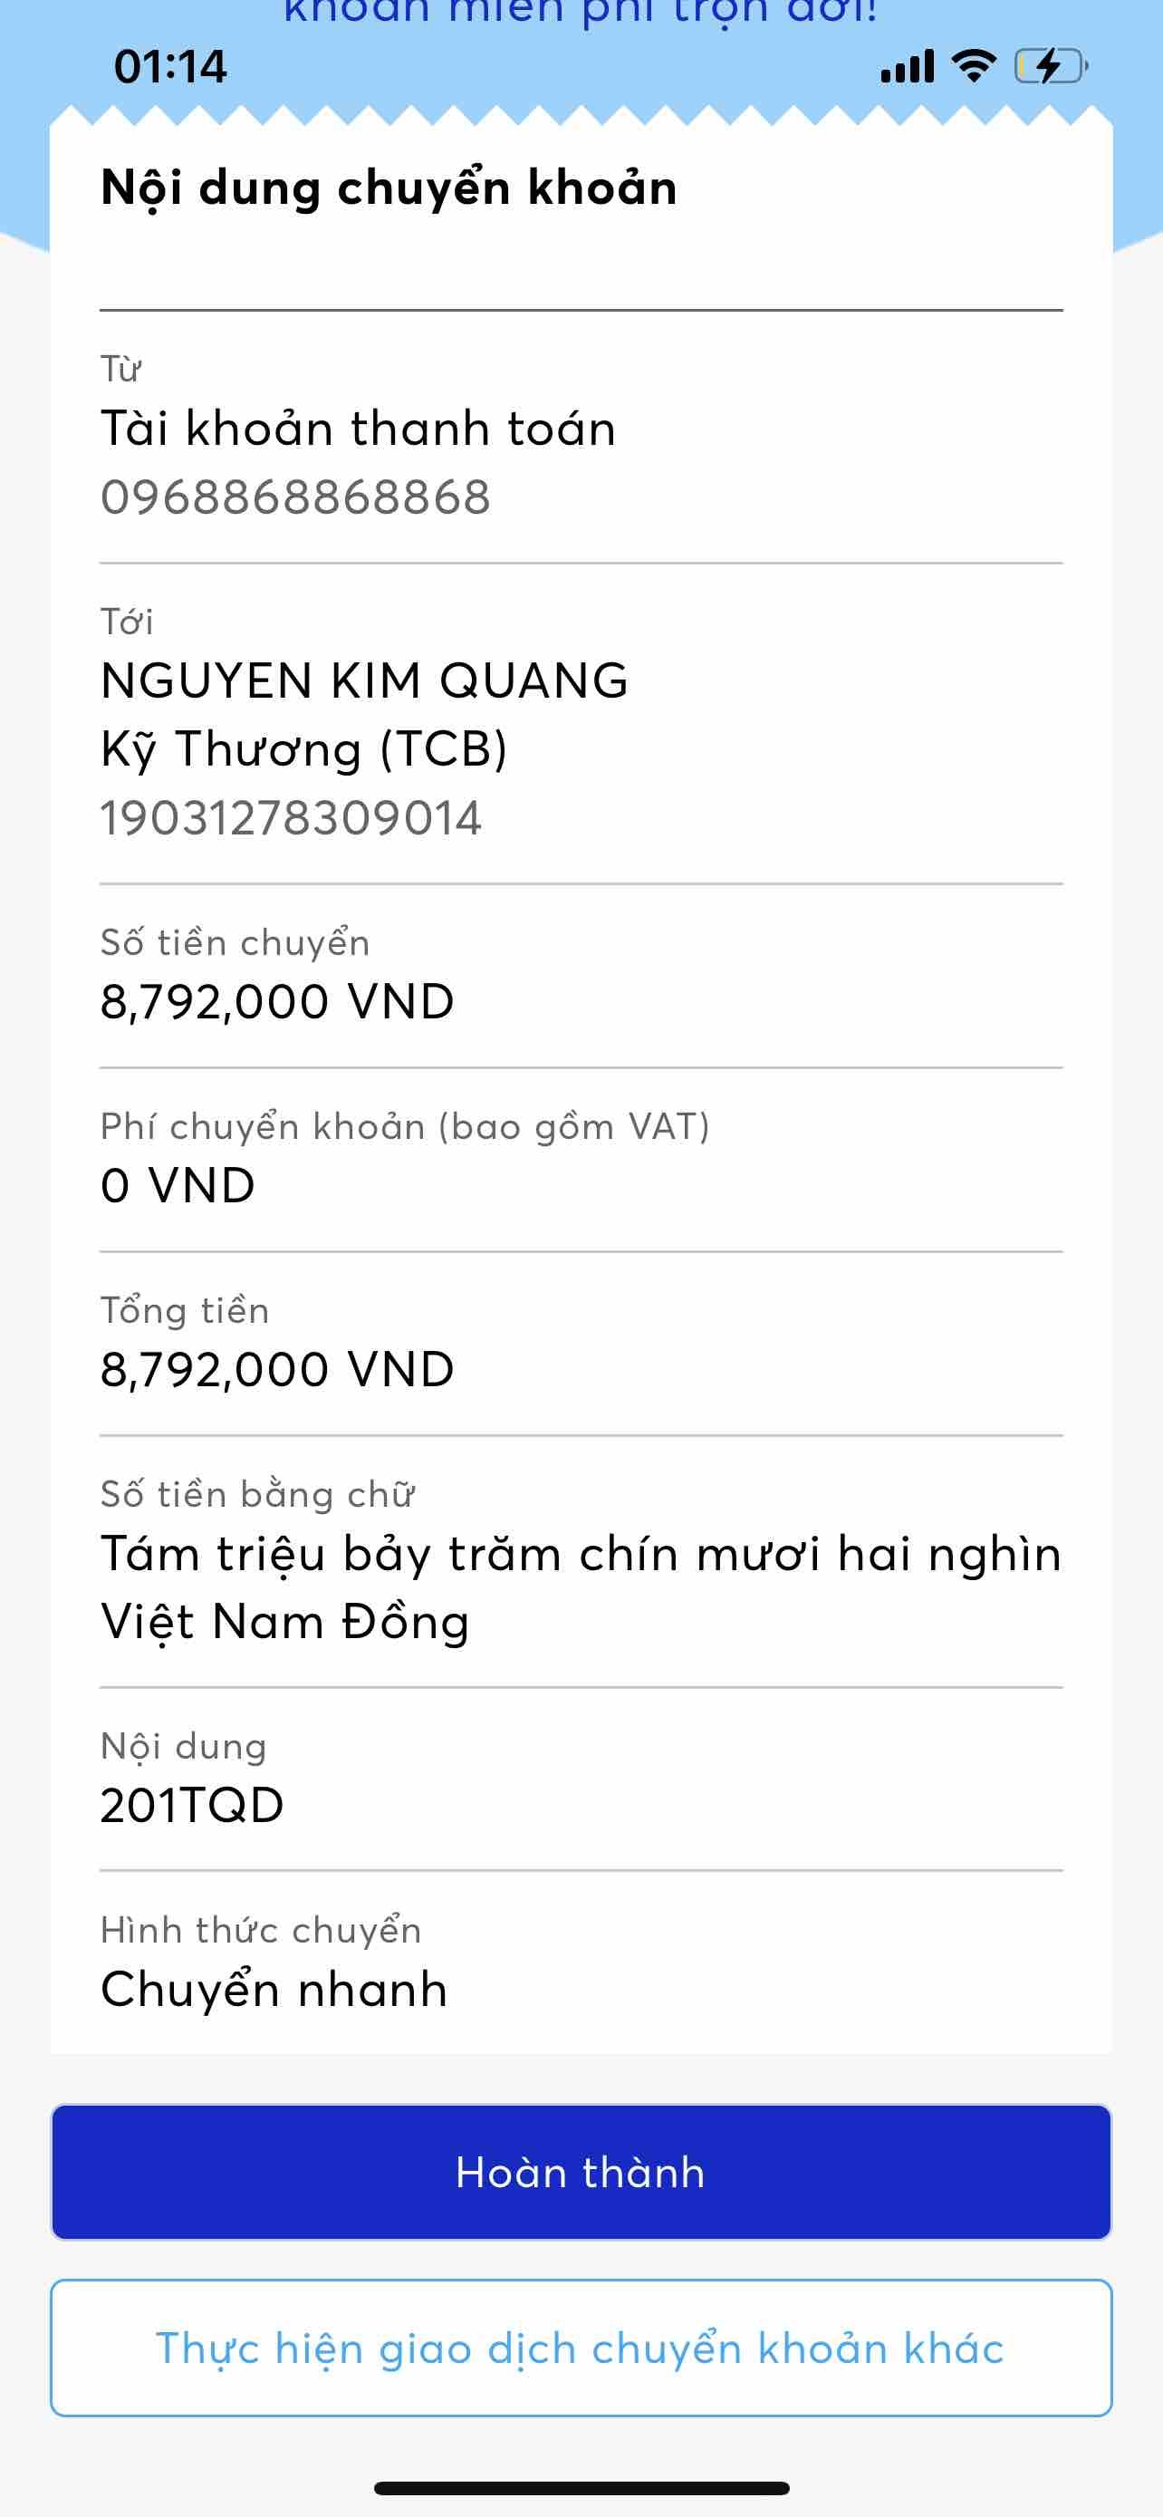Tap the Chuyển nhanh transfer type
This screenshot has width=1163, height=2517.
click(x=274, y=1989)
